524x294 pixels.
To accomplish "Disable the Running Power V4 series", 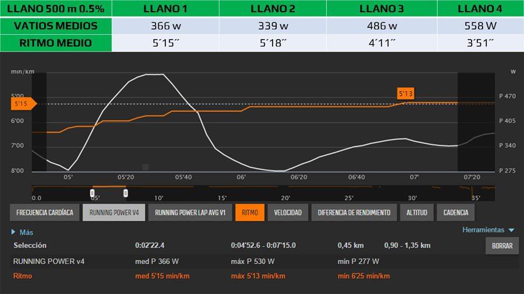I will [x=114, y=213].
